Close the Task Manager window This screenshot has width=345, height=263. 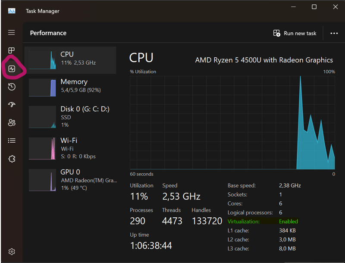coord(336,7)
